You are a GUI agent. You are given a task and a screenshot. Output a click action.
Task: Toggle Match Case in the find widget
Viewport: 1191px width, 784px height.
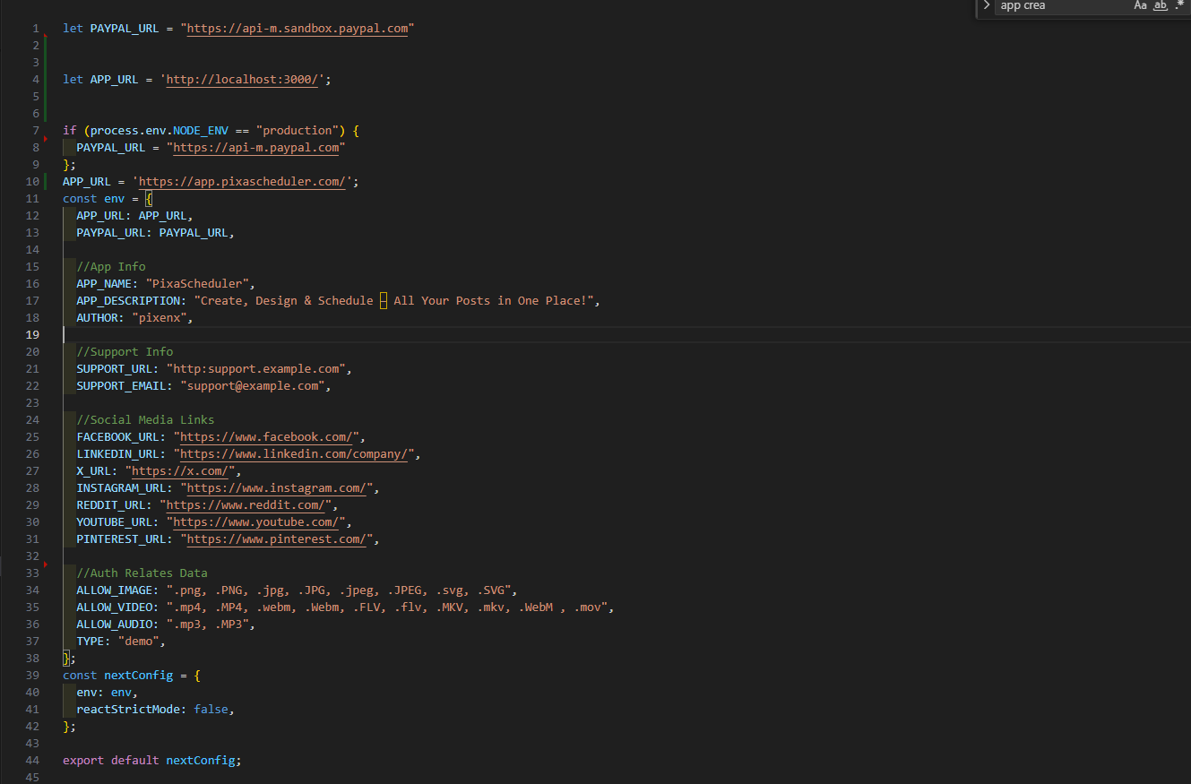click(1140, 6)
